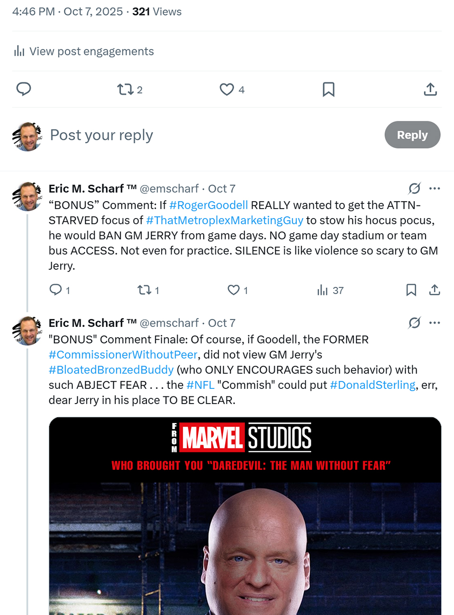Viewport: 454px width, 615px height.
Task: Share the first BONUS Comment reply
Action: [x=435, y=290]
